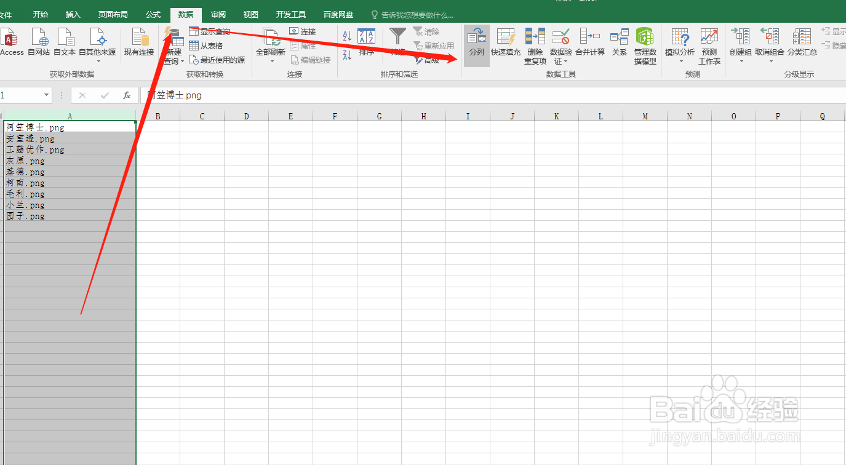Switch to the 公式 (Formulas) tab
The width and height of the screenshot is (846, 465).
(153, 15)
